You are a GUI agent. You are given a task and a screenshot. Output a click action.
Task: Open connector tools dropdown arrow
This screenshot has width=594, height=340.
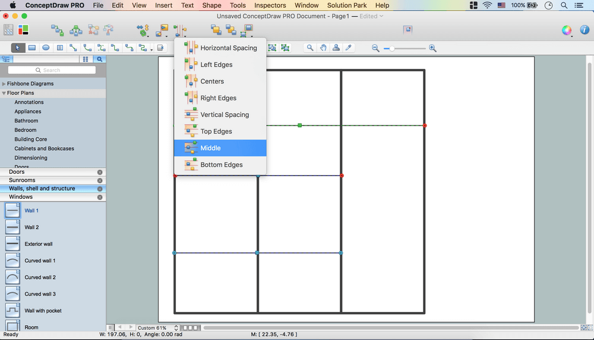tap(151, 50)
